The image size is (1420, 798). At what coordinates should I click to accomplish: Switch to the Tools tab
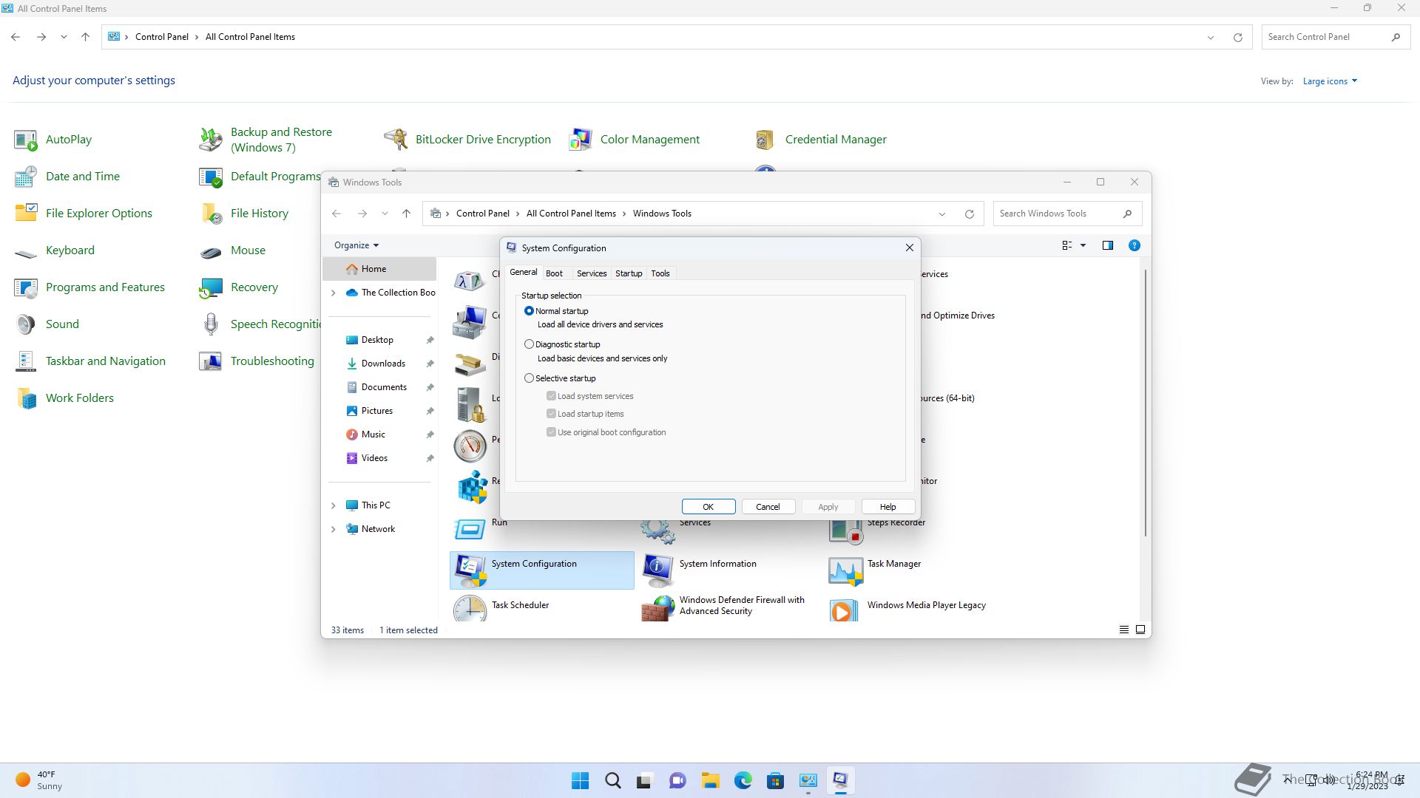tap(660, 273)
